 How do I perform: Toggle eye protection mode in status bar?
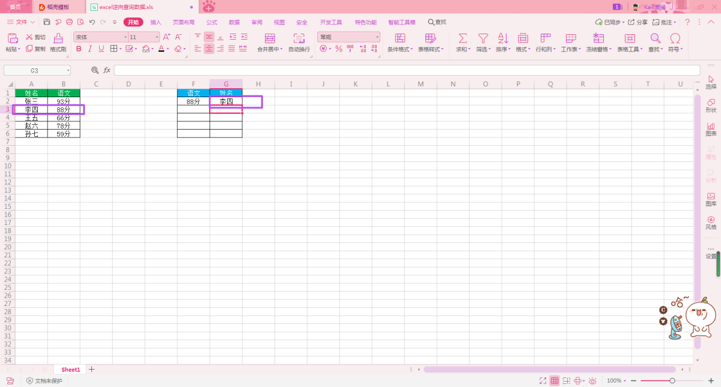592,380
